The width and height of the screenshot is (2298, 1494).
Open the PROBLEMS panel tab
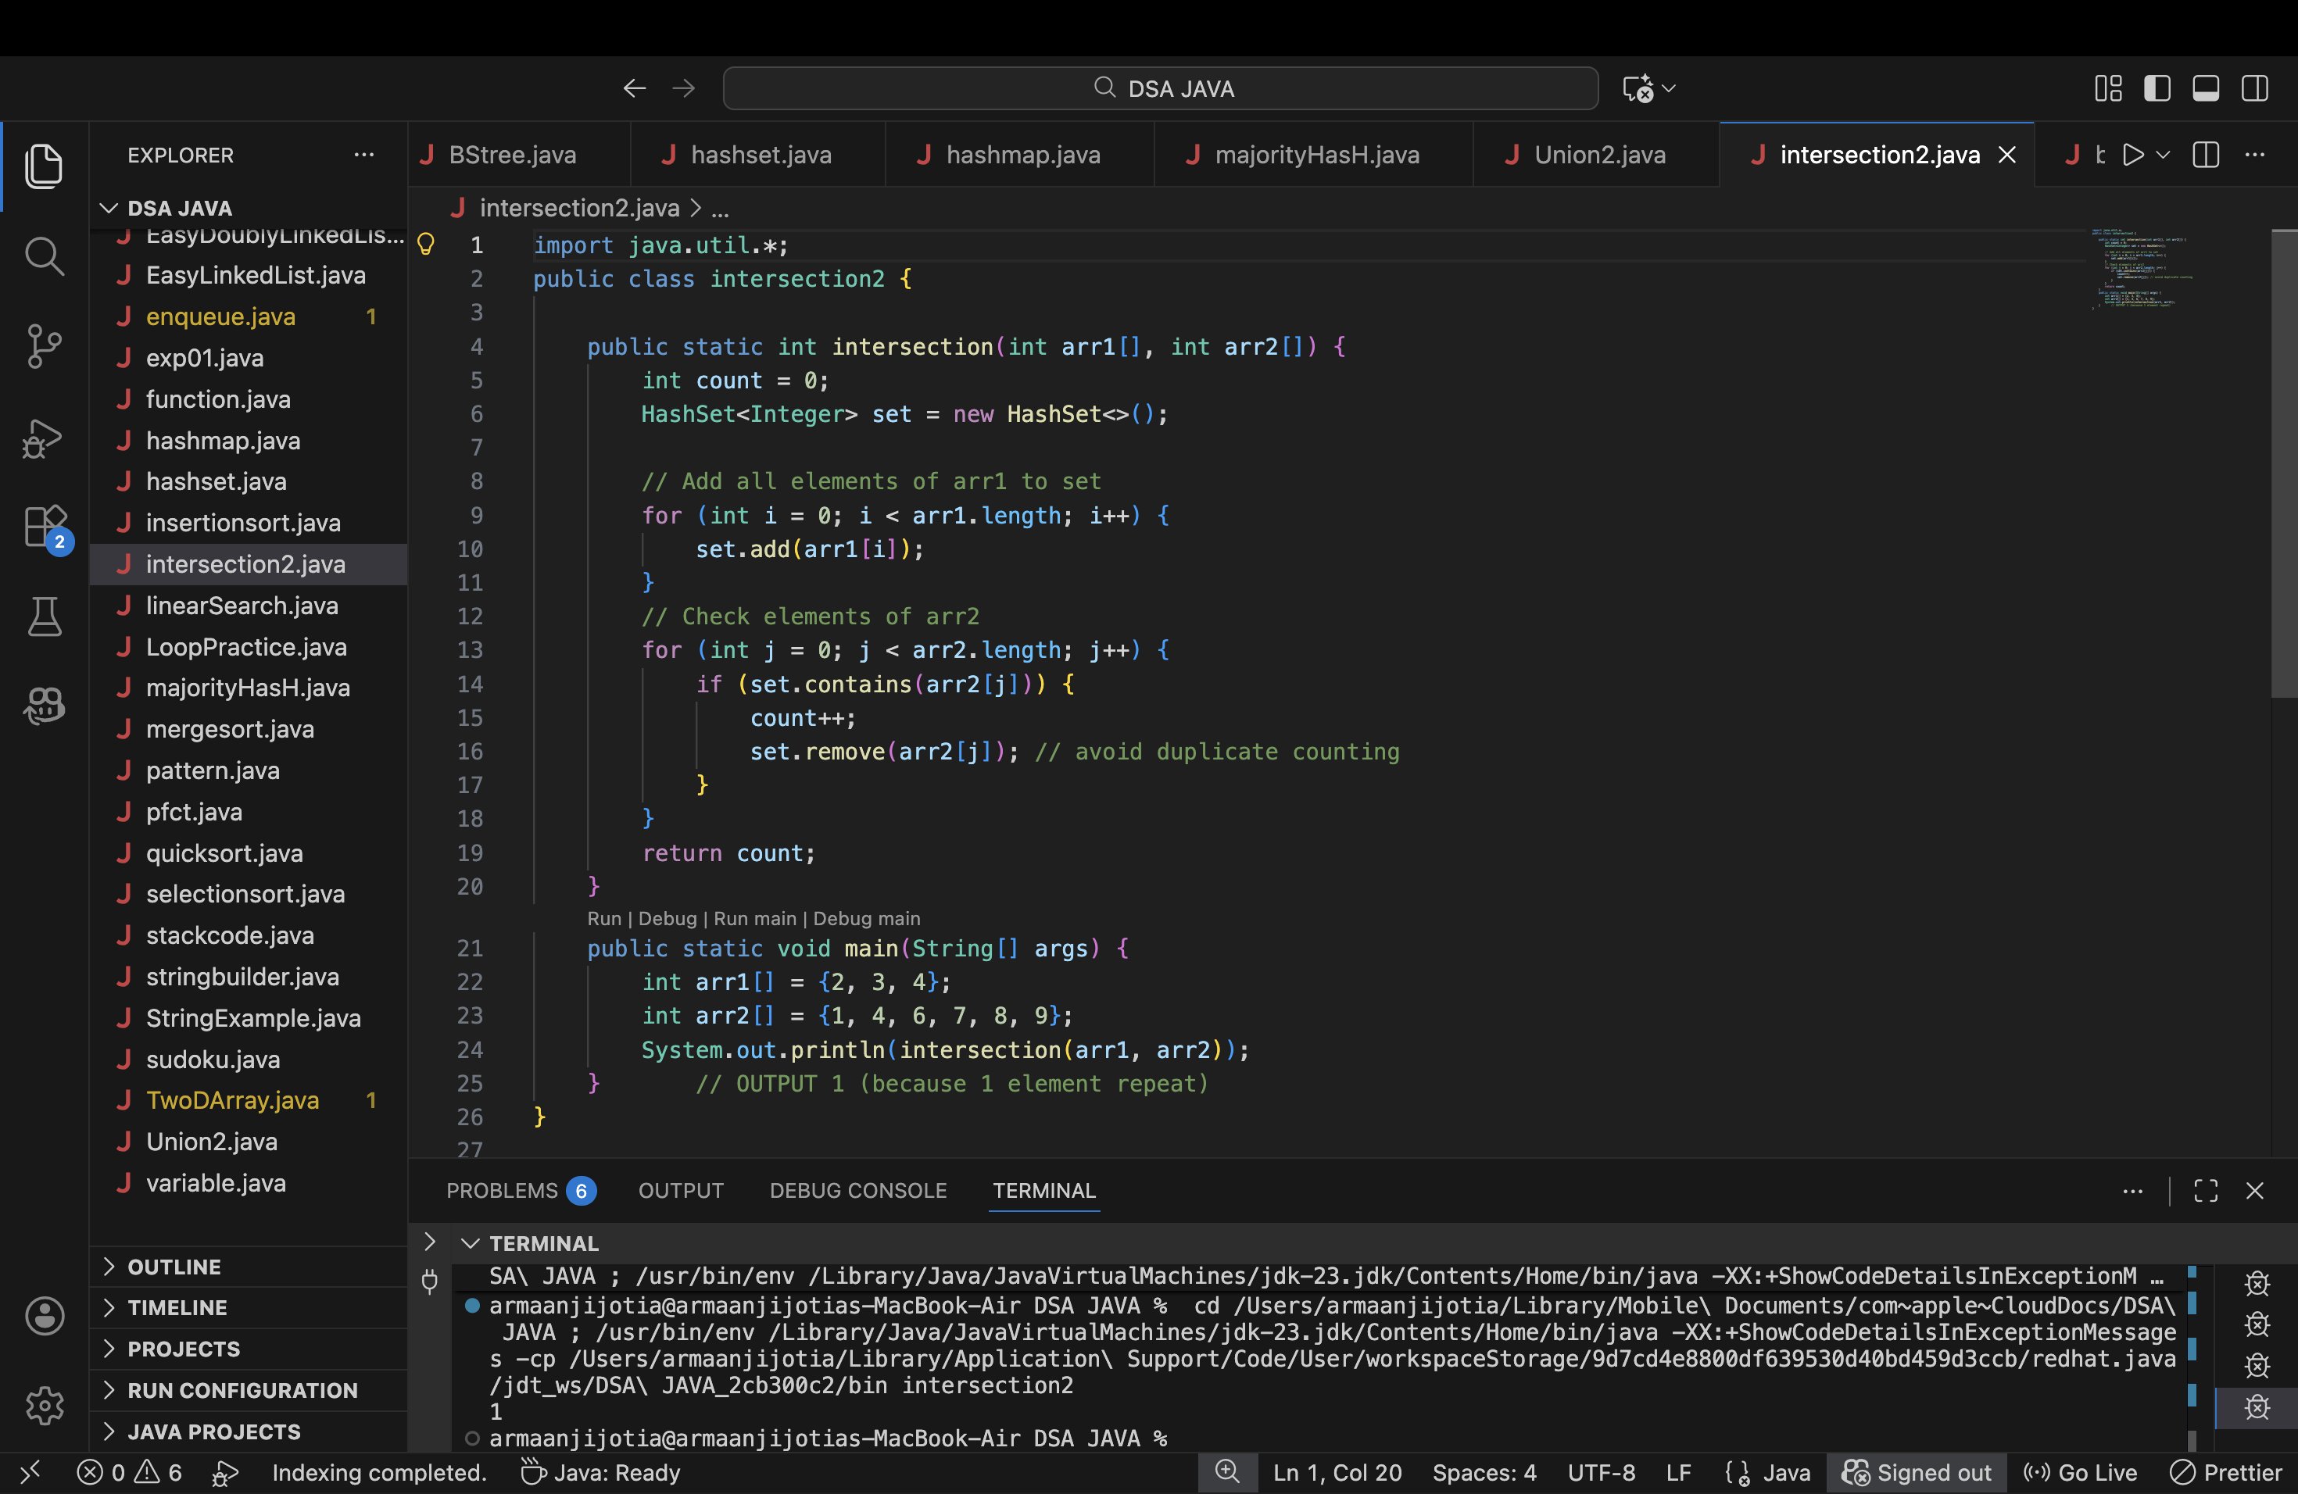click(501, 1191)
